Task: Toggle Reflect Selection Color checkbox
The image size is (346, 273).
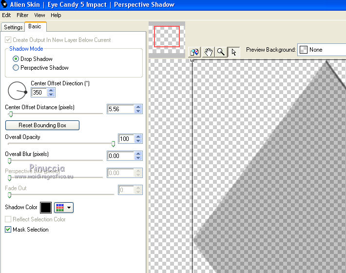Action: click(x=8, y=219)
